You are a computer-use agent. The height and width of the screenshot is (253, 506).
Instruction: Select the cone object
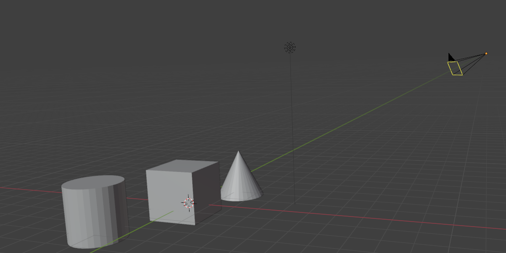point(242,176)
